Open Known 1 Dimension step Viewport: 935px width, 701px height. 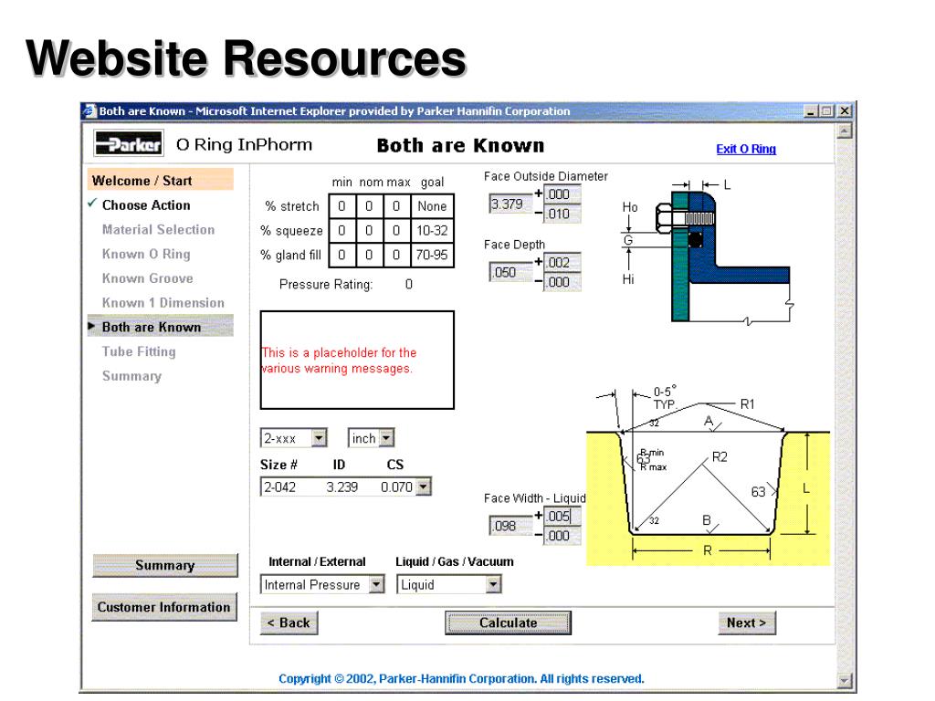click(x=163, y=303)
